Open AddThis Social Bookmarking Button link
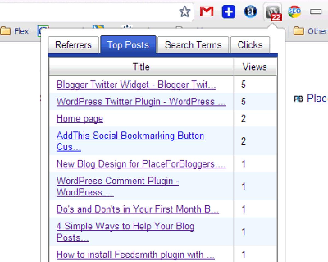Screen dimensions: 328x262 [x=130, y=141]
